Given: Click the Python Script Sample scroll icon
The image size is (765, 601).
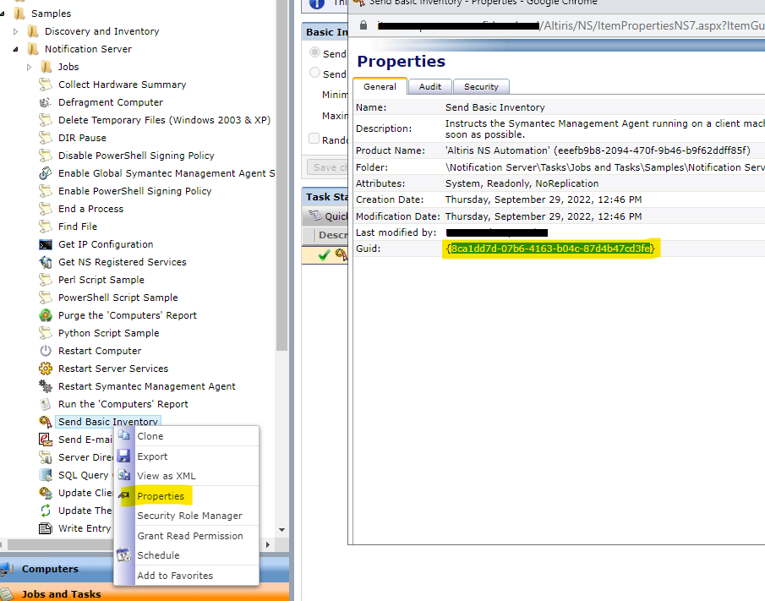Looking at the screenshot, I should click(46, 333).
